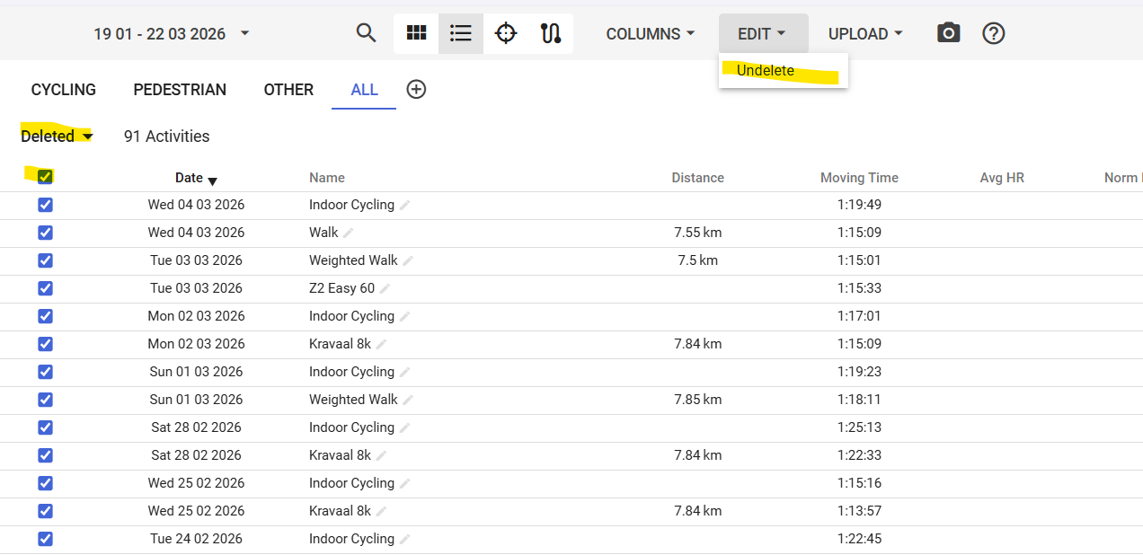The image size is (1143, 555).
Task: Open the UPLOAD menu button
Action: 865,34
